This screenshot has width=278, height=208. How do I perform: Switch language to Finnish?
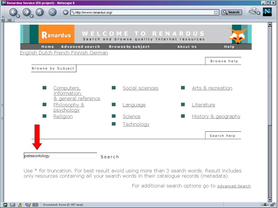pos(80,53)
